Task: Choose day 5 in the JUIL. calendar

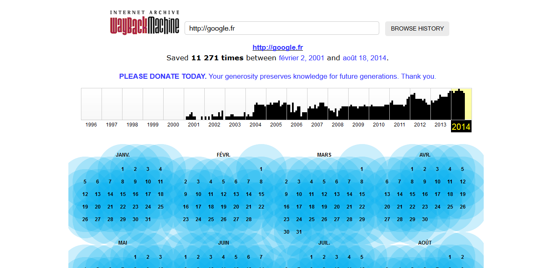Action: tap(362, 257)
